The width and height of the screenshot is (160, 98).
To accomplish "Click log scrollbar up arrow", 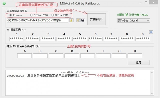I will pyautogui.click(x=152, y=72).
